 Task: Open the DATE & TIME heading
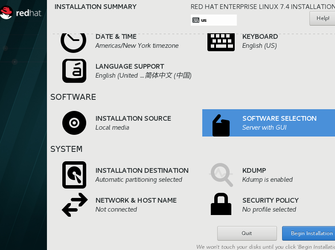pos(116,37)
